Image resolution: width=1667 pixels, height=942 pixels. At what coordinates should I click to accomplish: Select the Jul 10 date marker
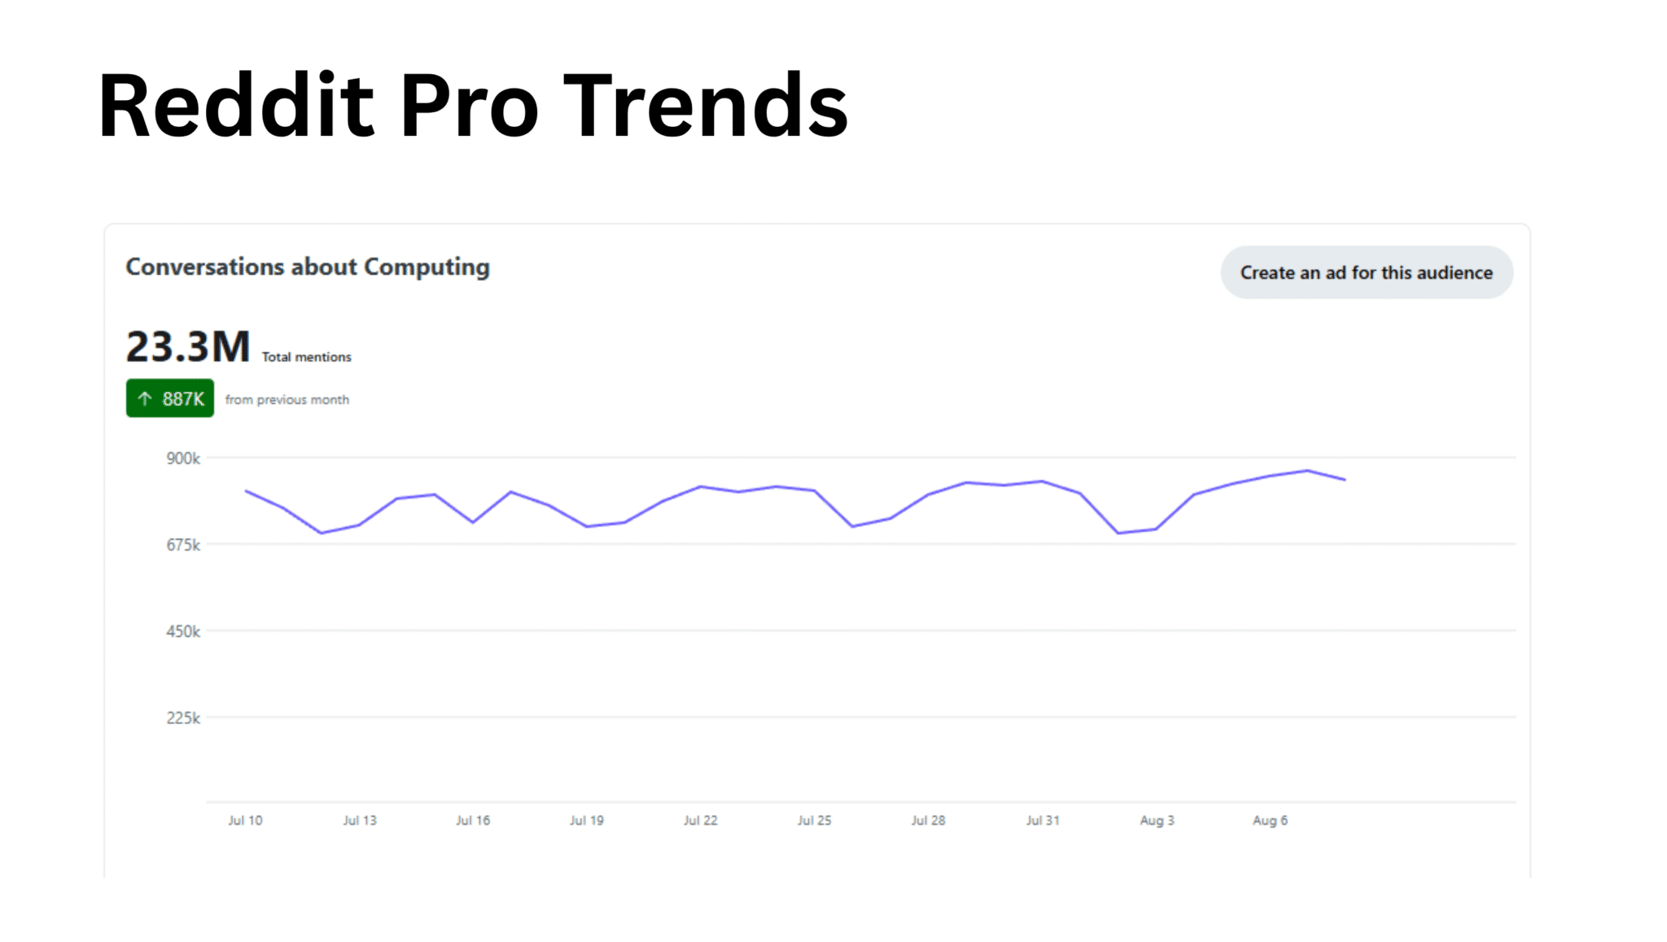click(x=245, y=820)
